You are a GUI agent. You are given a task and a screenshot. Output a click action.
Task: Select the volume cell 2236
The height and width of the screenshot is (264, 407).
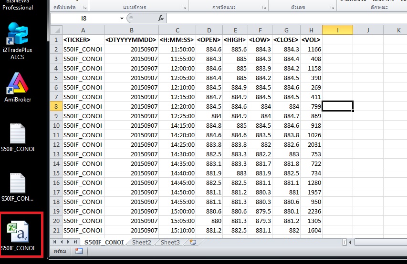coord(311,211)
